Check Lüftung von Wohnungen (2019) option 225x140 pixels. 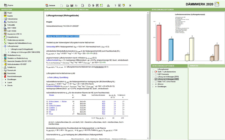pos(156,77)
